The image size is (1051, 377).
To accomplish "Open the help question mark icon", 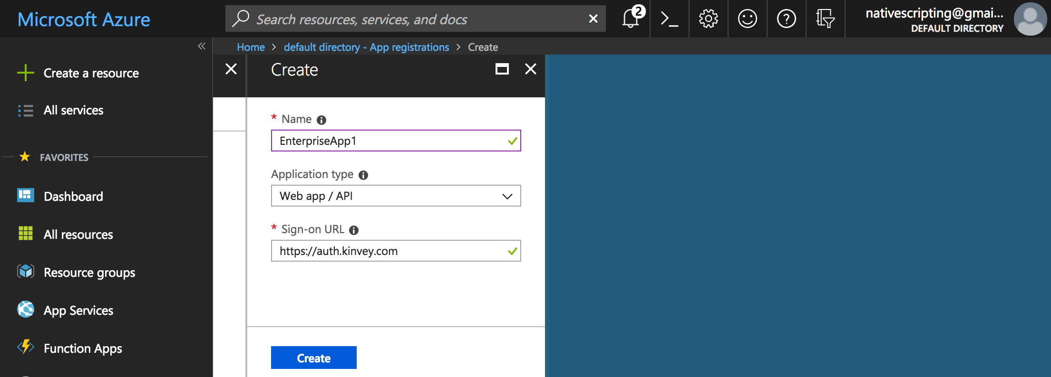I will point(786,19).
